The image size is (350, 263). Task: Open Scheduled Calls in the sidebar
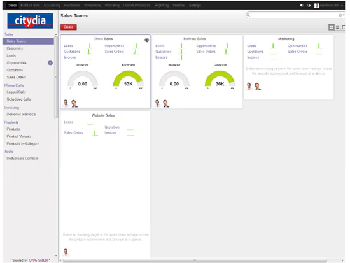coord(18,99)
